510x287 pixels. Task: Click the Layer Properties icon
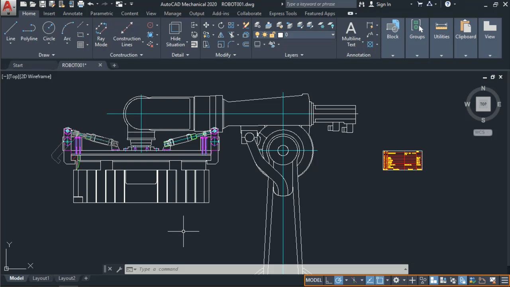point(257,25)
